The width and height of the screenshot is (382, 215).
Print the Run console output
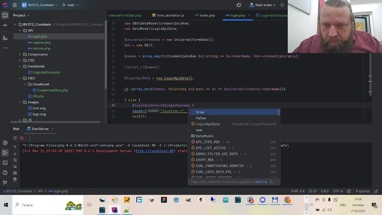coord(15,173)
